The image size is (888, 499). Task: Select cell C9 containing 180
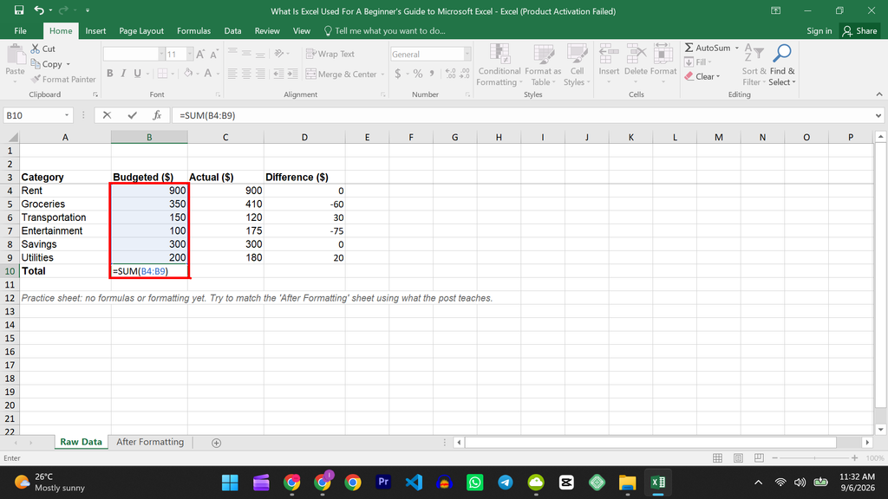tap(225, 257)
